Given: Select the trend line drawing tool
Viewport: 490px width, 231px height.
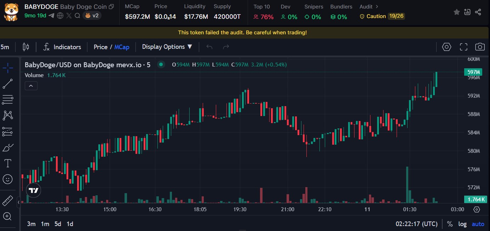Looking at the screenshot, I should tap(7, 84).
